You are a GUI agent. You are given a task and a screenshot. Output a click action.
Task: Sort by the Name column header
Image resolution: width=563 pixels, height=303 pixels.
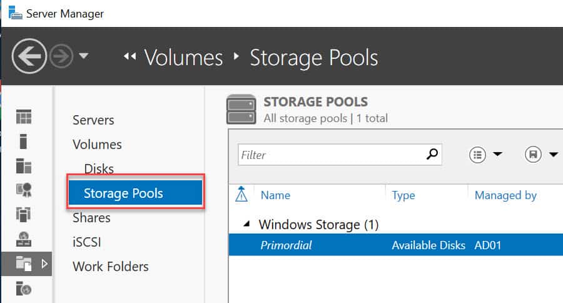click(x=275, y=195)
